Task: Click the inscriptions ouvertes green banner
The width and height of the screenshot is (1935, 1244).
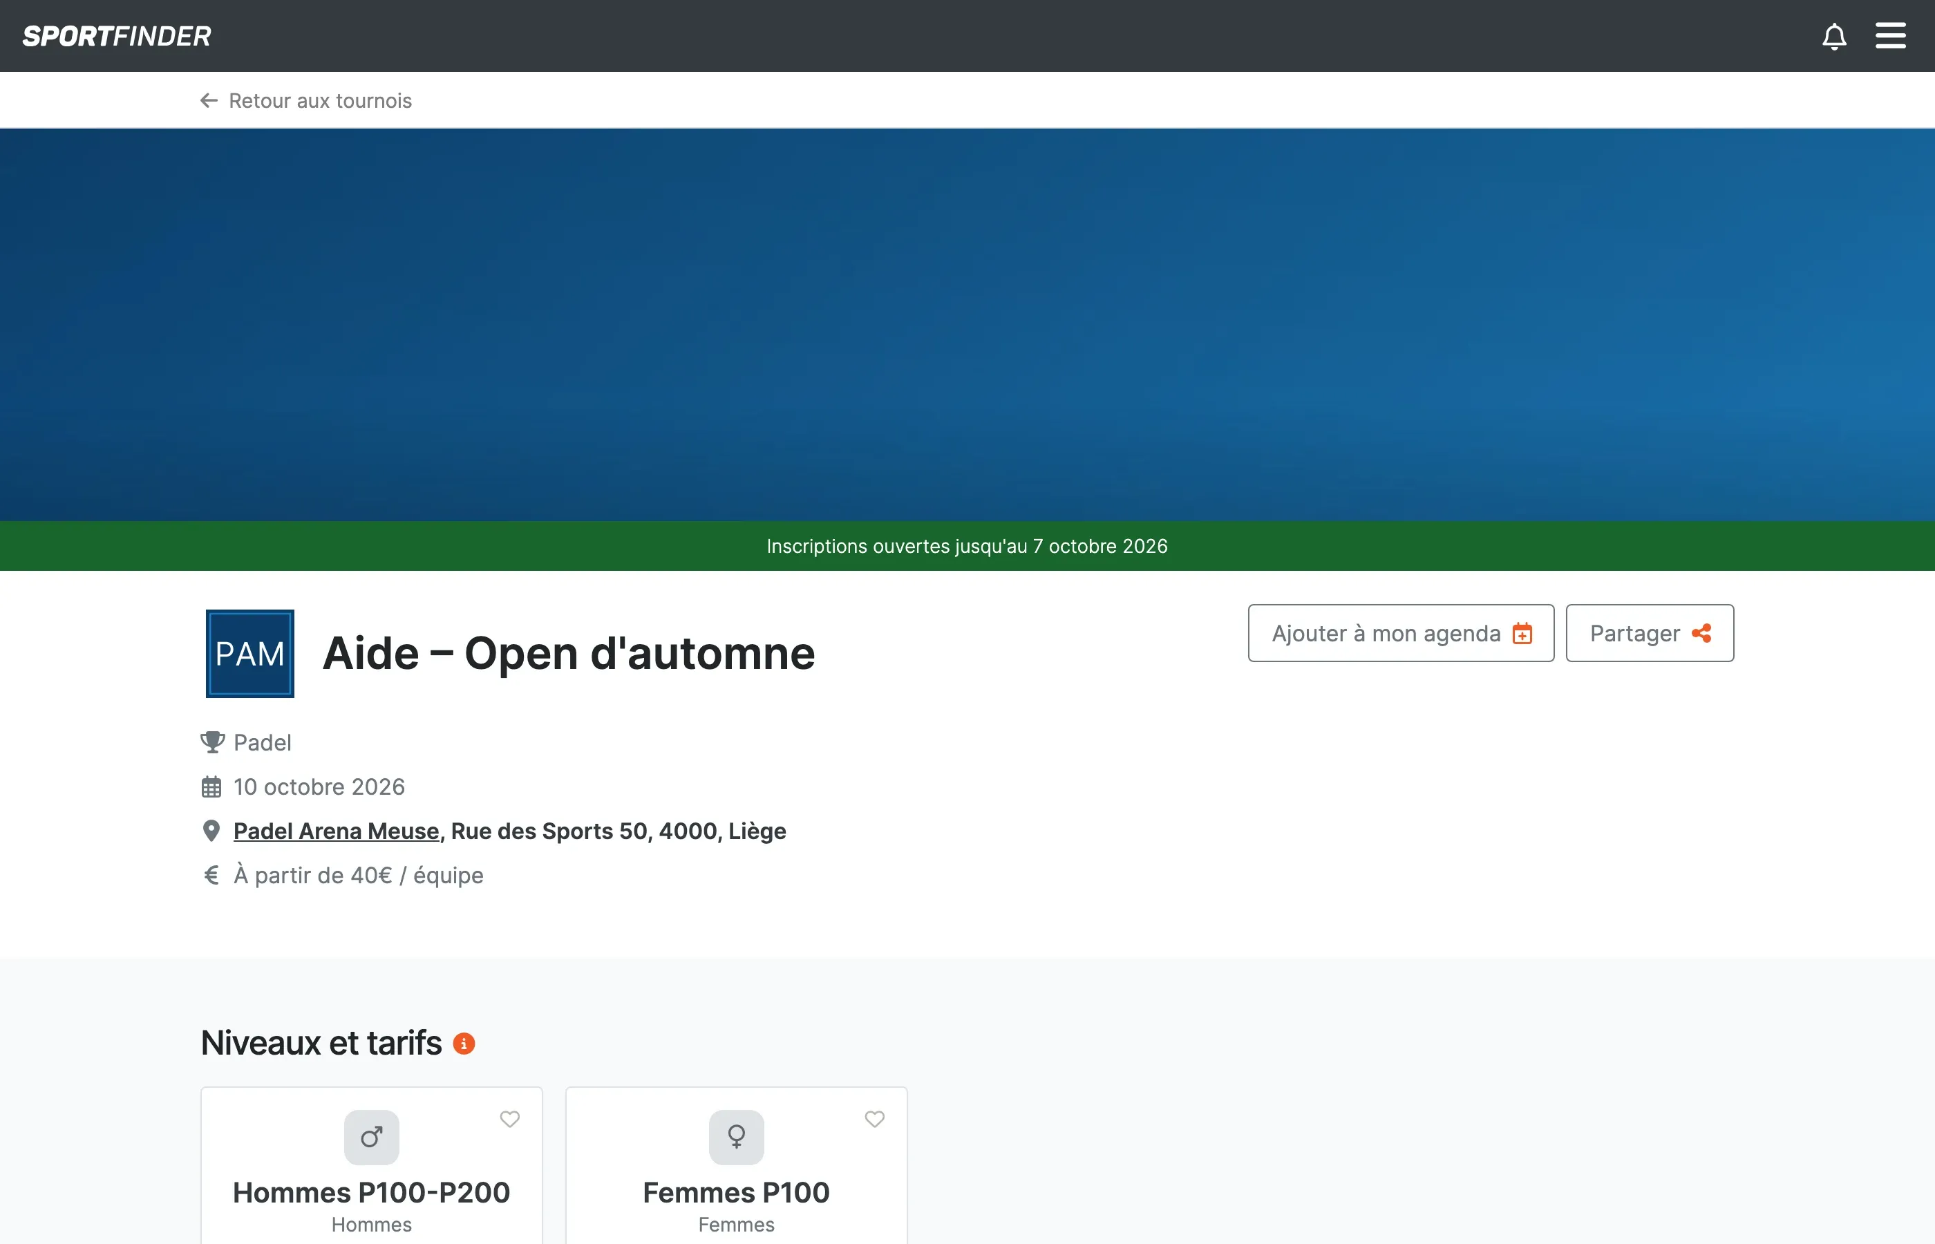Action: (967, 546)
